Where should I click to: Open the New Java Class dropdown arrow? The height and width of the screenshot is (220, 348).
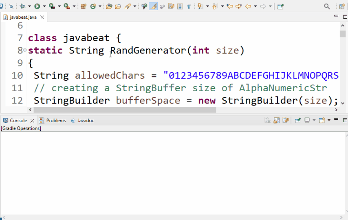point(100,7)
